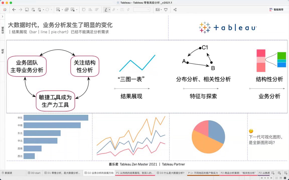Click the Tableau logo toolbar icon

[x=5, y=9]
